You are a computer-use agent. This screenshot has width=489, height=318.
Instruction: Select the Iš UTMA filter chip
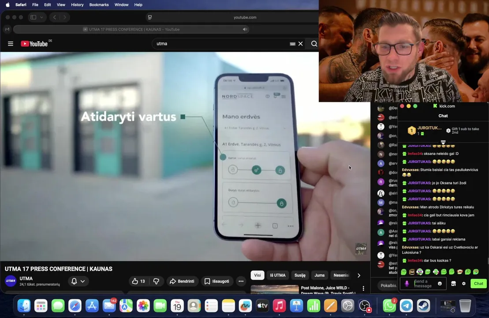tap(277, 275)
